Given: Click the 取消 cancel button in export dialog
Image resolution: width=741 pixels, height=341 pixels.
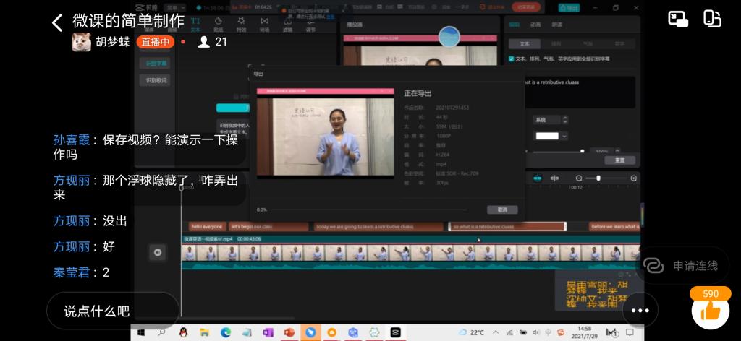Looking at the screenshot, I should pos(501,210).
